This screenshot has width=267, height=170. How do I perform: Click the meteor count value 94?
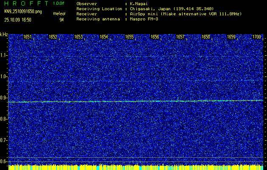[x=62, y=20]
